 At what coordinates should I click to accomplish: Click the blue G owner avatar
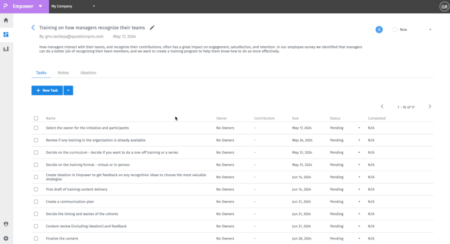pos(379,29)
